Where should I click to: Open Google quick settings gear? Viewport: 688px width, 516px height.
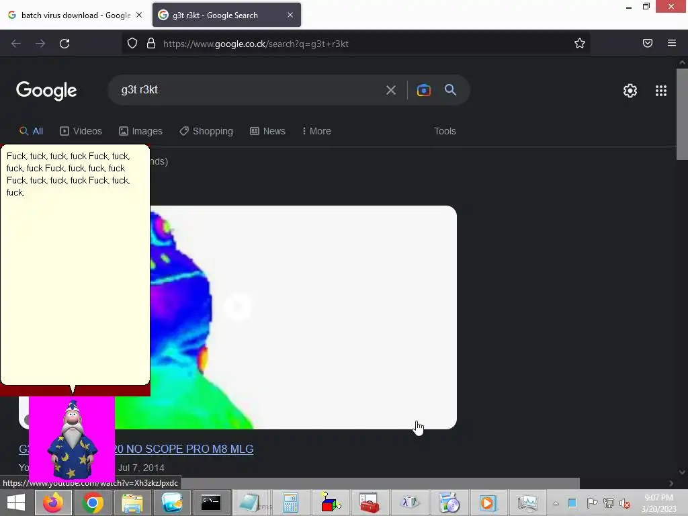coord(630,91)
